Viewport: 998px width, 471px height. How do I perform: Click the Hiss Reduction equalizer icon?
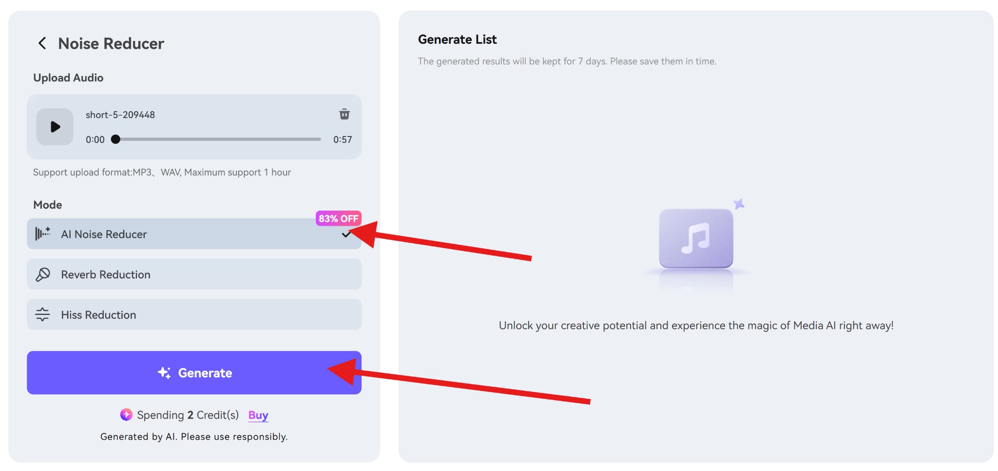[x=43, y=314]
